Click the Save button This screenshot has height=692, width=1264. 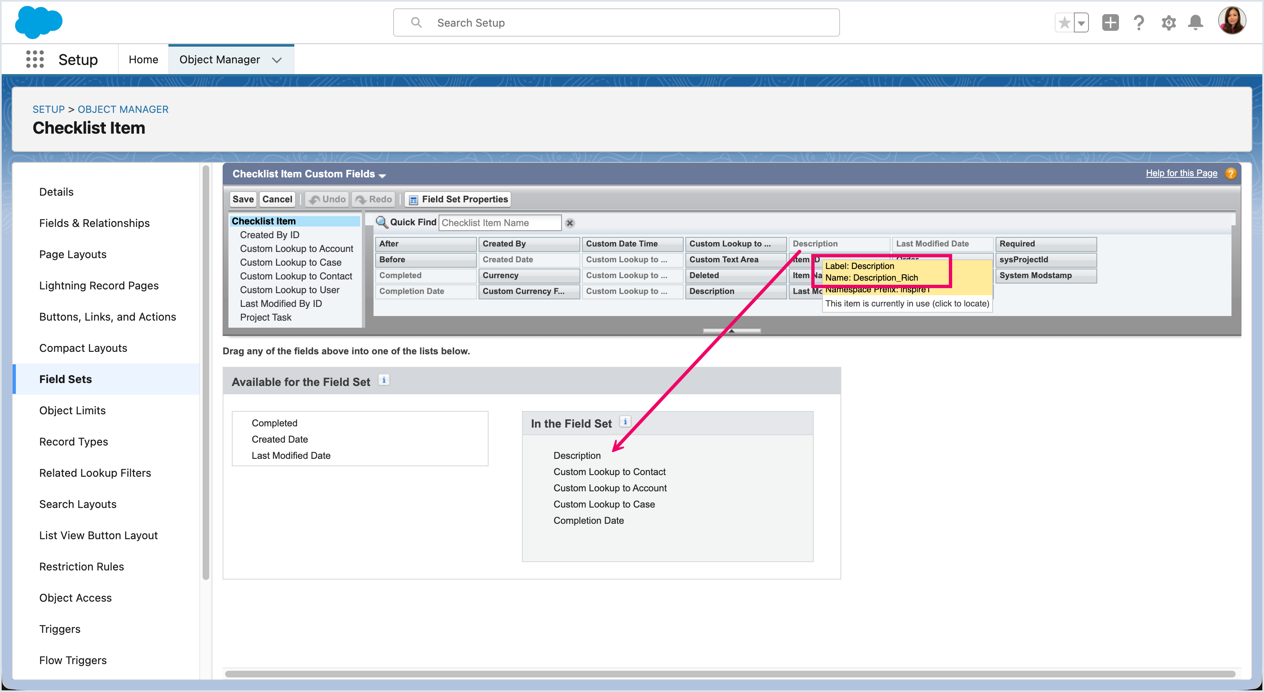pyautogui.click(x=243, y=199)
